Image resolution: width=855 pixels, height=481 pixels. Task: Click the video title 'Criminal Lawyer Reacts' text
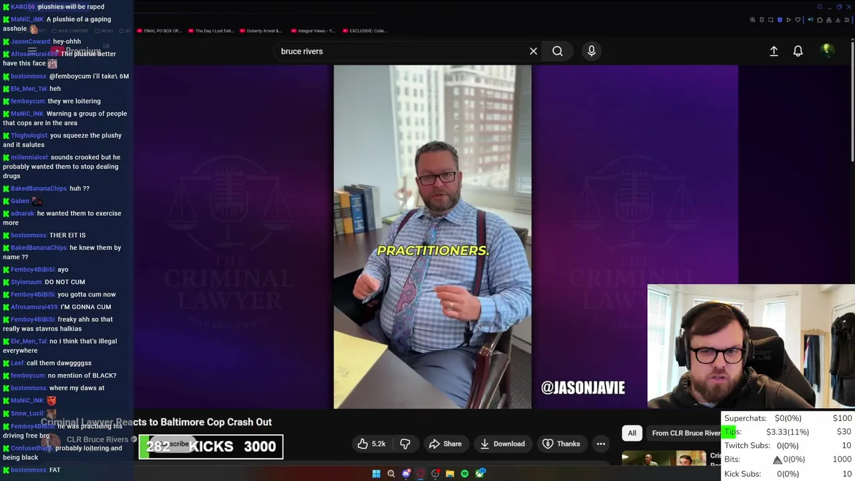156,422
